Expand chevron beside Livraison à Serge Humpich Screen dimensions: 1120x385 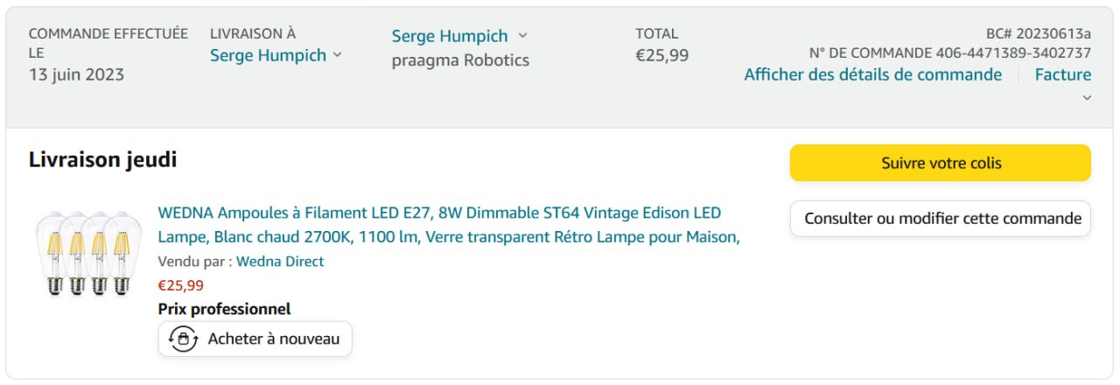click(x=338, y=55)
